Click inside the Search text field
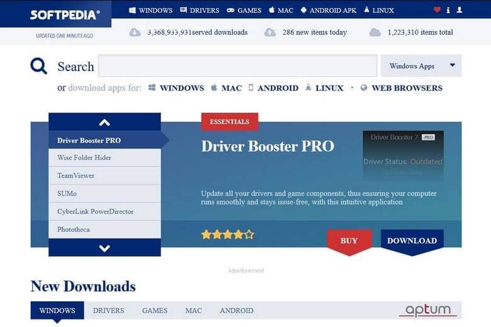This screenshot has width=491, height=327. point(237,66)
